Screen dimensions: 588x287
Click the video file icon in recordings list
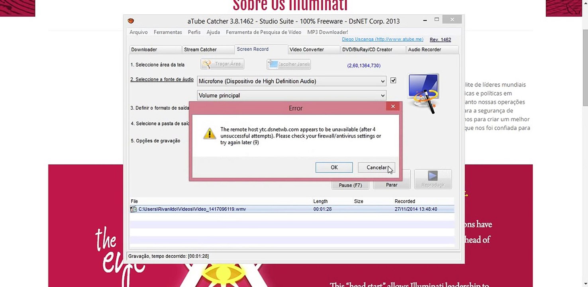(133, 209)
